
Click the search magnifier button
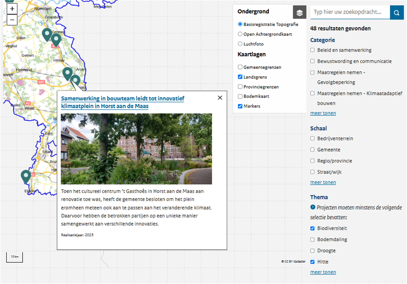click(396, 13)
